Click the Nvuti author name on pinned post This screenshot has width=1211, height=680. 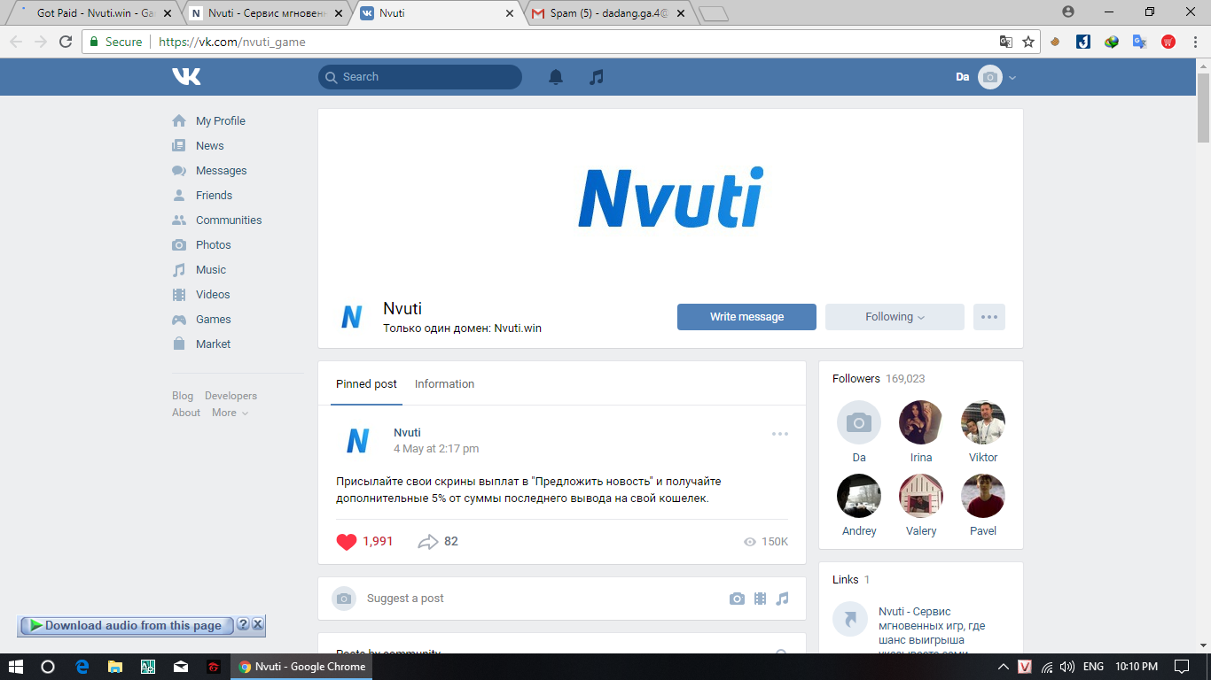pos(407,433)
